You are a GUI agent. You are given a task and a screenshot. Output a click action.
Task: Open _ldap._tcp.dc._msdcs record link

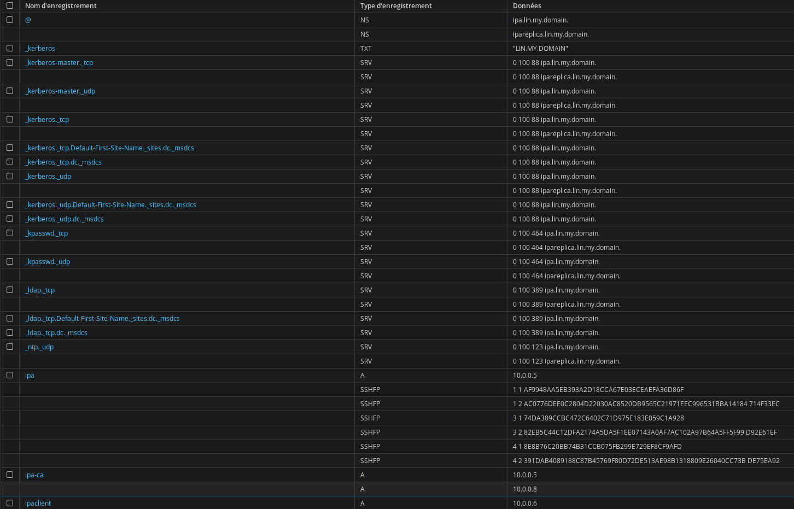click(x=56, y=332)
